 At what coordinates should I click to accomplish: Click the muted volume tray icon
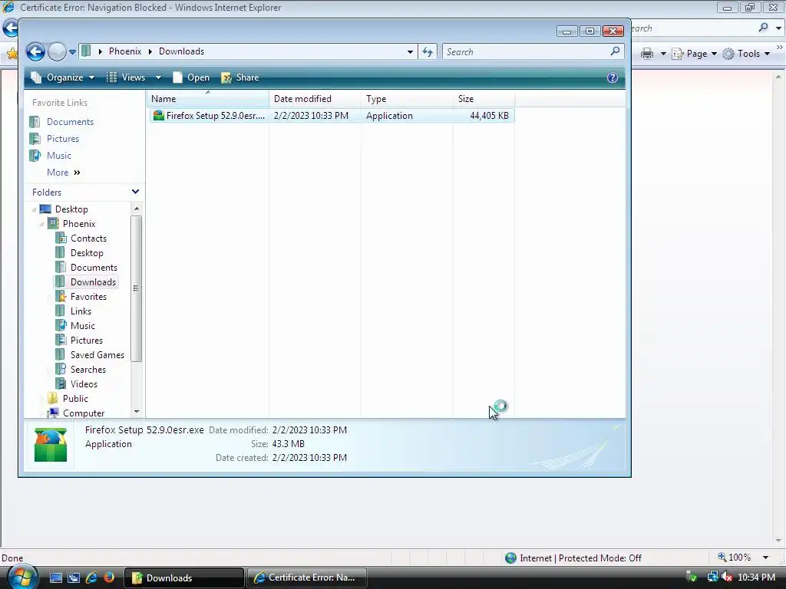pos(727,577)
